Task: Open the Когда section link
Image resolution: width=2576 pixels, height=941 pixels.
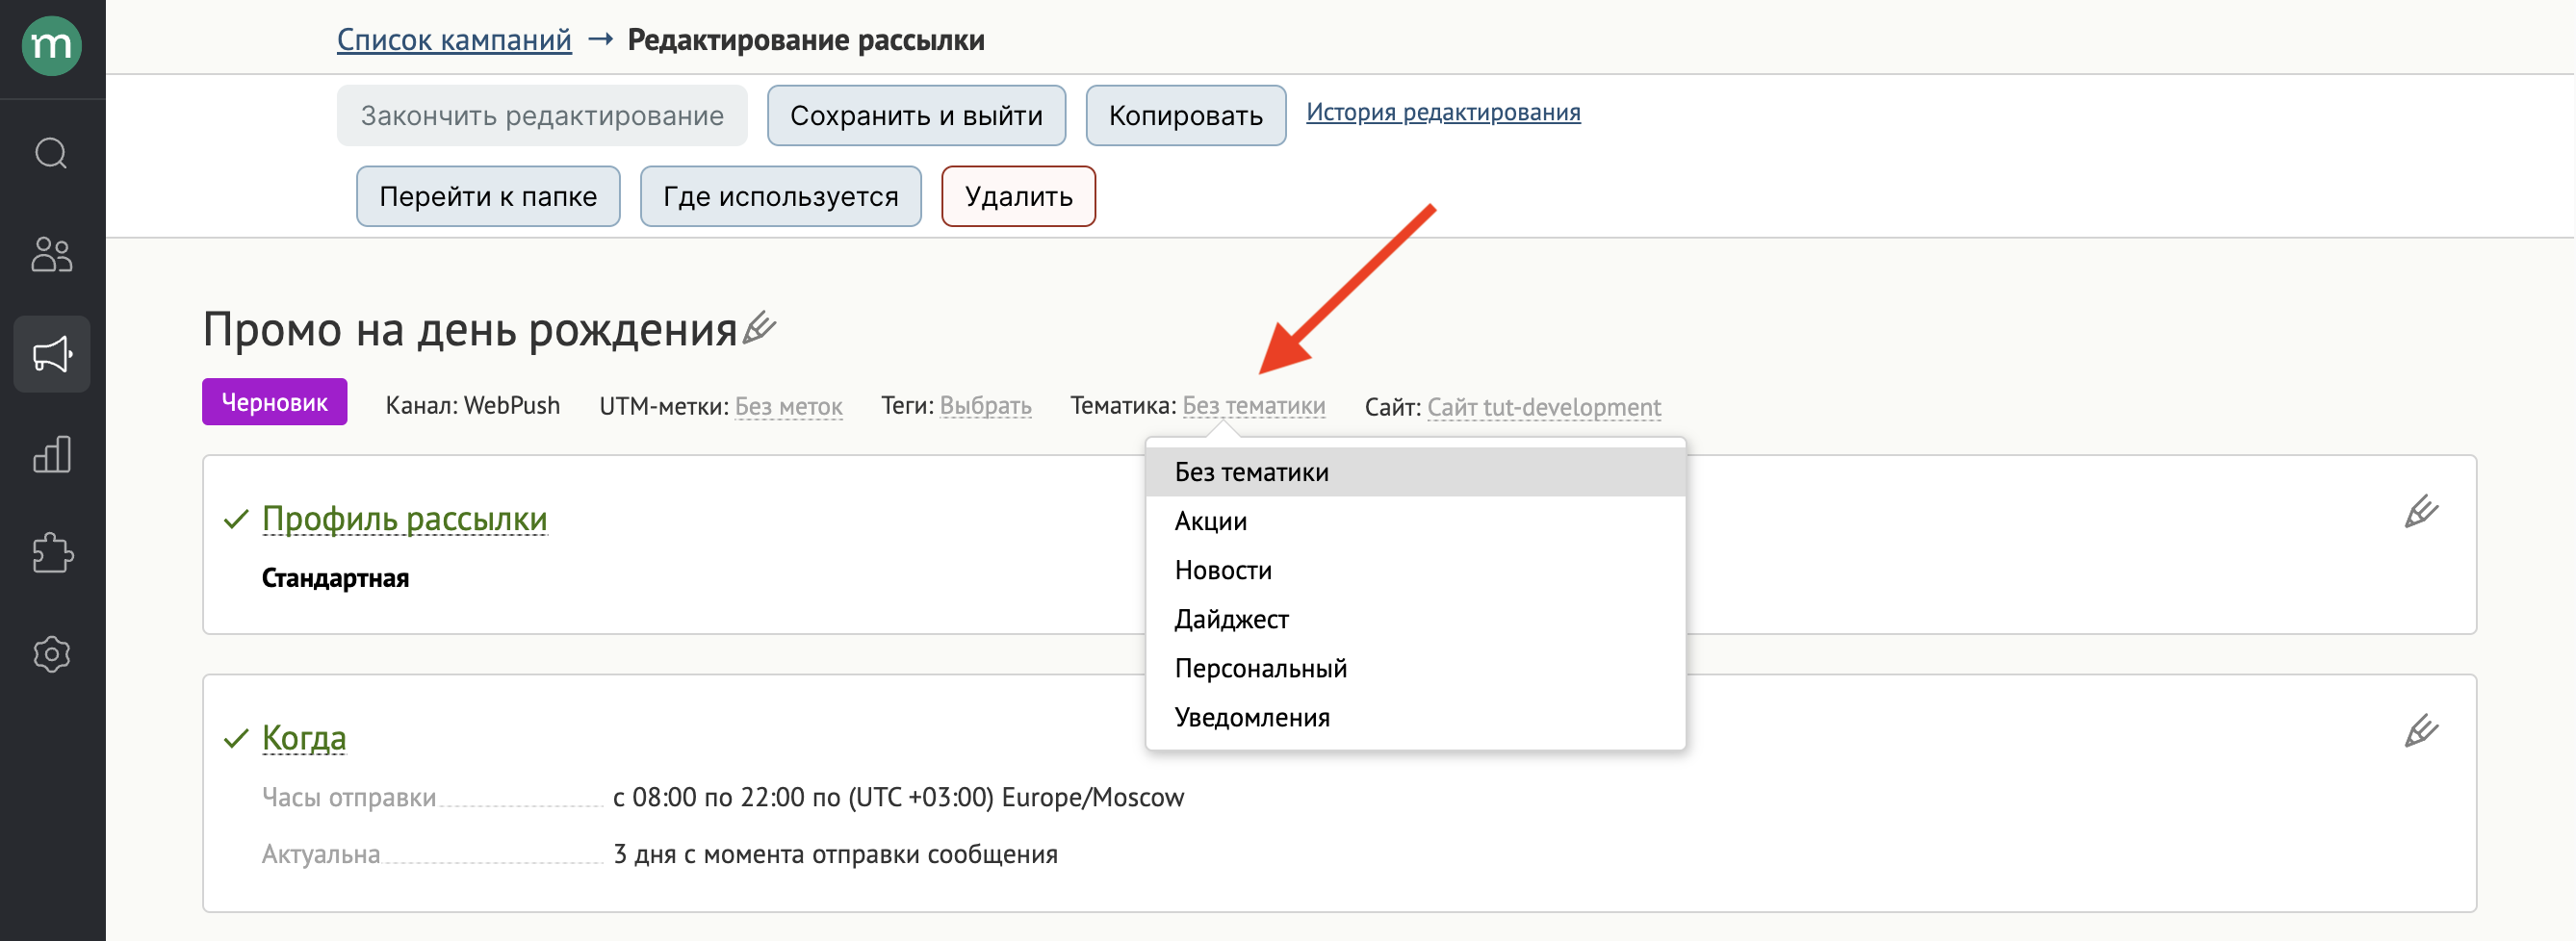Action: tap(304, 738)
